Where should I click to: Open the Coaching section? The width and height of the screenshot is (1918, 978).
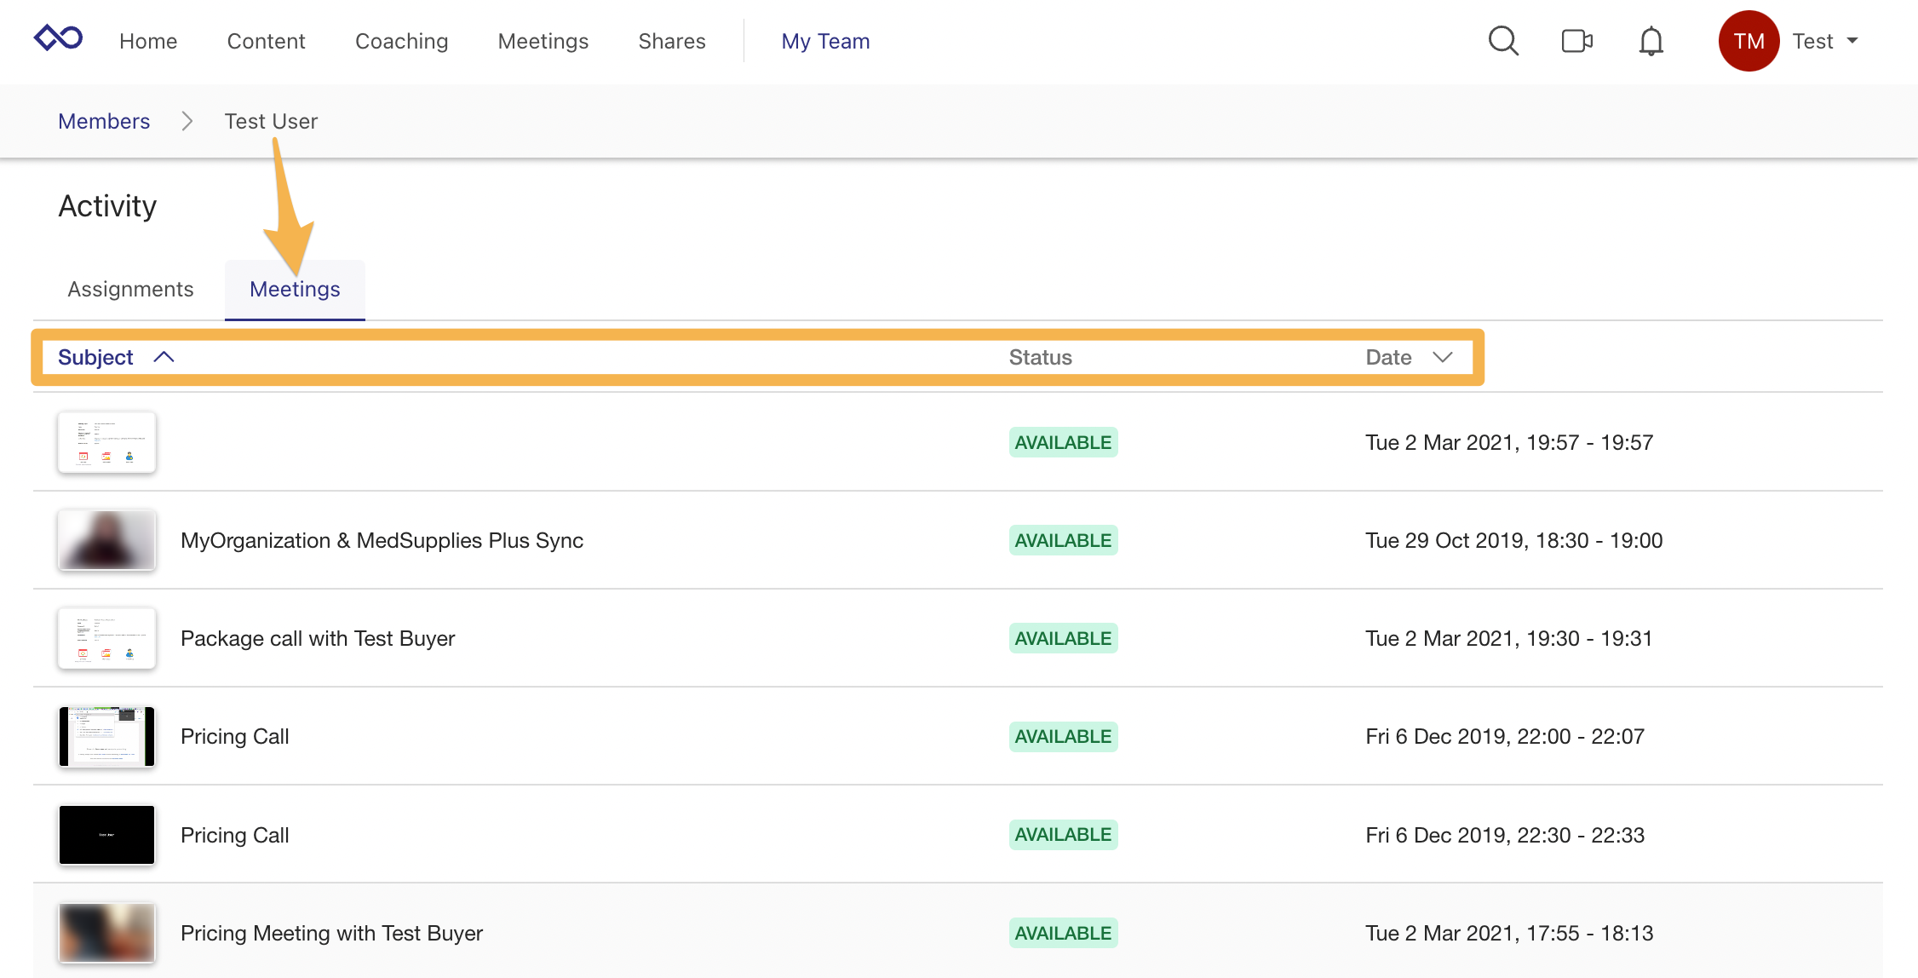coord(401,40)
